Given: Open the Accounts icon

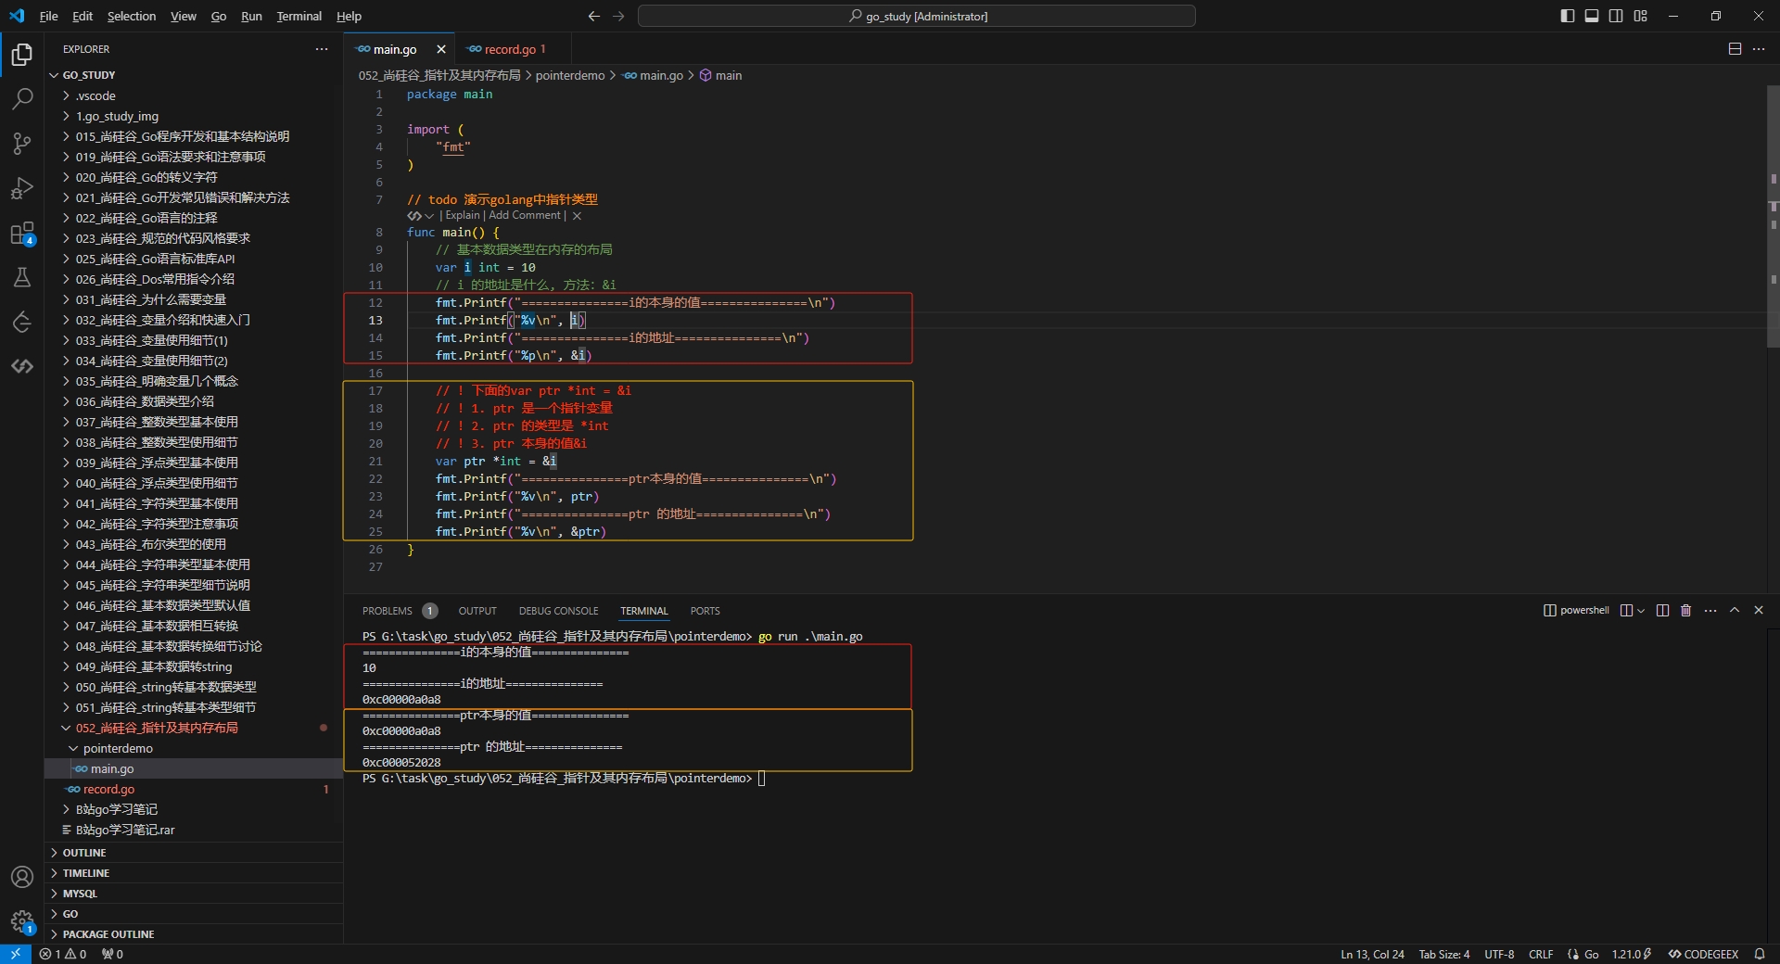Looking at the screenshot, I should (22, 877).
